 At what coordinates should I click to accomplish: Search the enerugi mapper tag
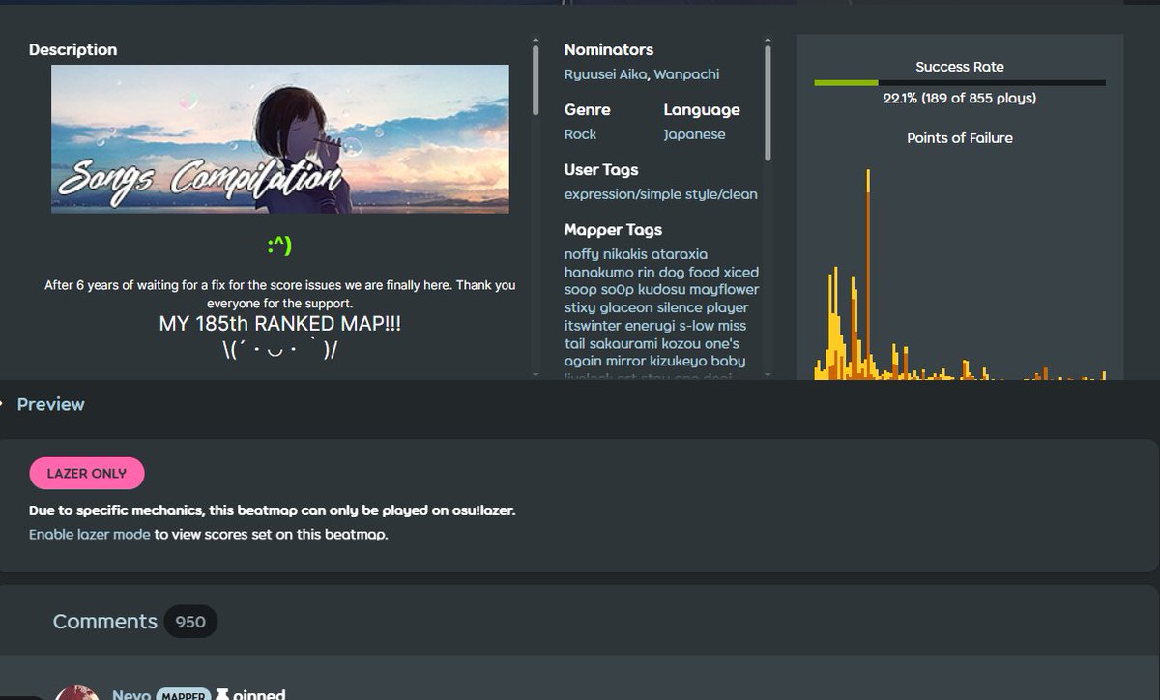pos(650,326)
